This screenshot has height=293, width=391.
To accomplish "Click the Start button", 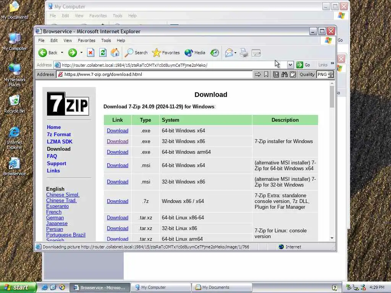I will point(18,287).
